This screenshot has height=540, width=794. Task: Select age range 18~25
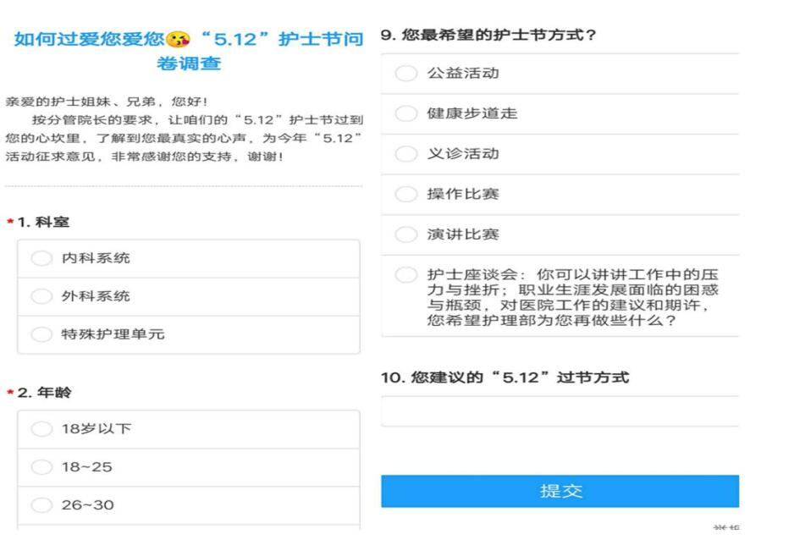pos(41,467)
